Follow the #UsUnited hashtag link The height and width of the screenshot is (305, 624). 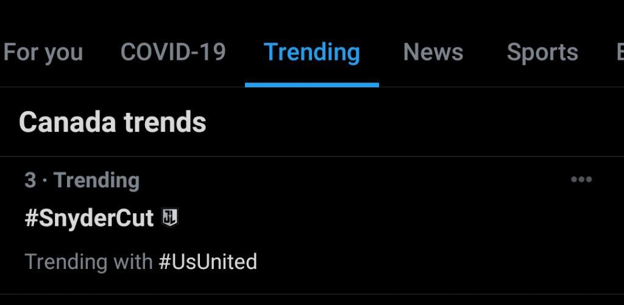[x=208, y=262]
